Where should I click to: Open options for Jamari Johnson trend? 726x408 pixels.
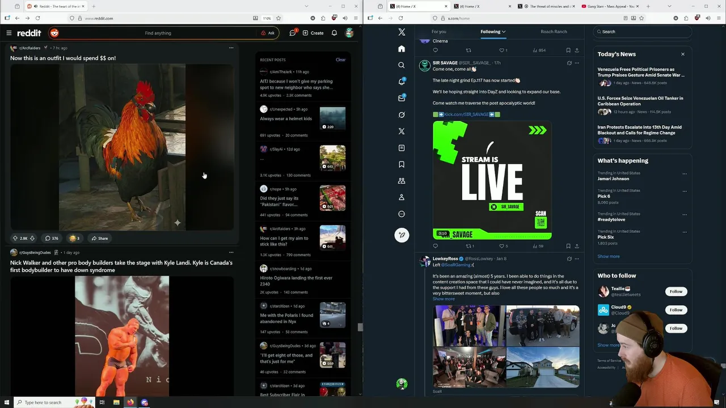pyautogui.click(x=685, y=174)
